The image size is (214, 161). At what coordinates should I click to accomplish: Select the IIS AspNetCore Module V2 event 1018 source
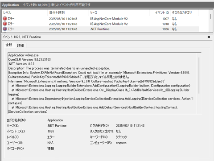click(x=109, y=24)
